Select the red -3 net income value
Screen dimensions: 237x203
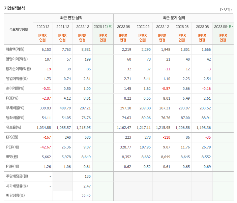[x=209, y=69]
